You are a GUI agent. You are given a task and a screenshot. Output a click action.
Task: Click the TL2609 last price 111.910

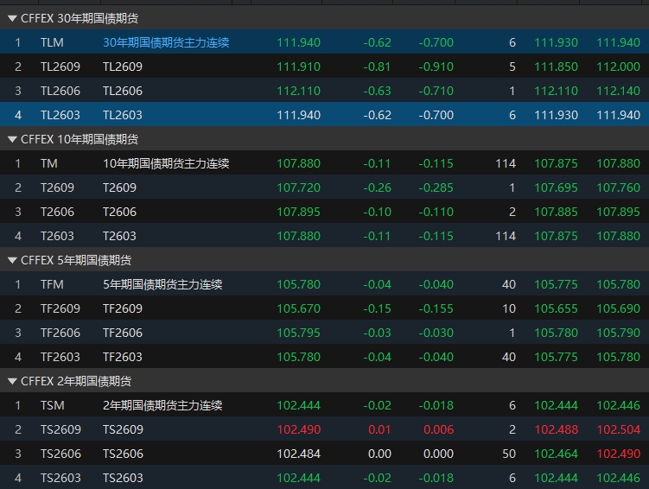coord(298,67)
